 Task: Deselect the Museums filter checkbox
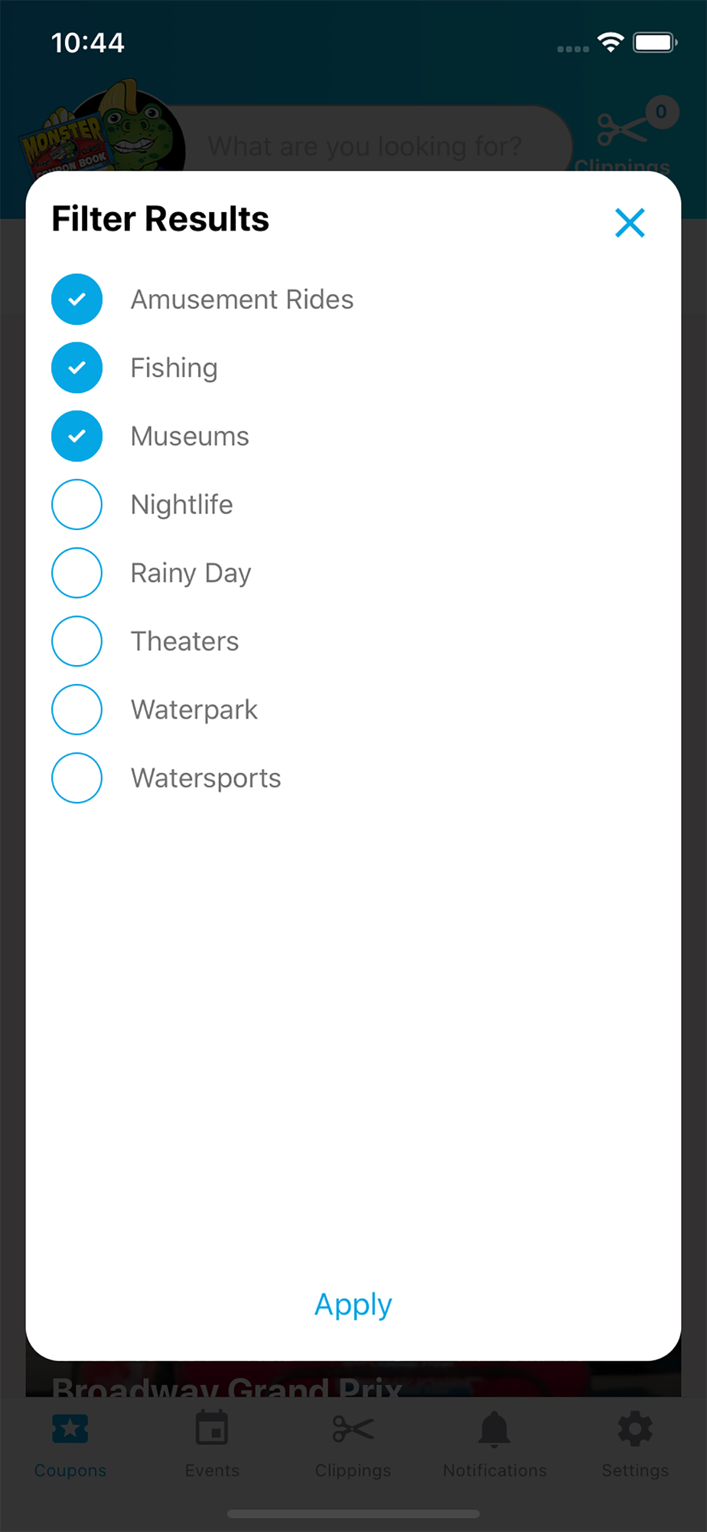tap(77, 437)
